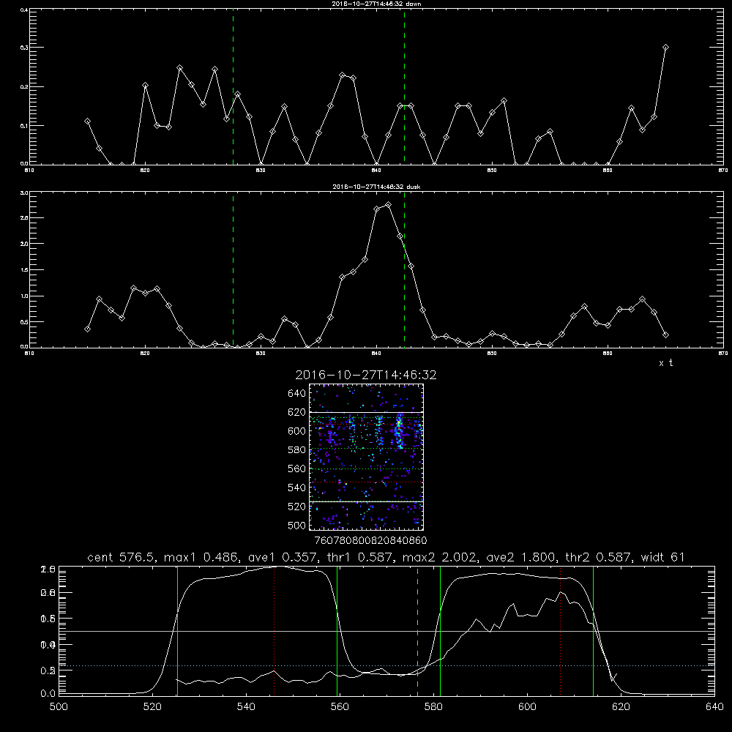Image resolution: width=732 pixels, height=732 pixels.
Task: Select the last diamond marker in the dusk plot
Action: tap(665, 335)
